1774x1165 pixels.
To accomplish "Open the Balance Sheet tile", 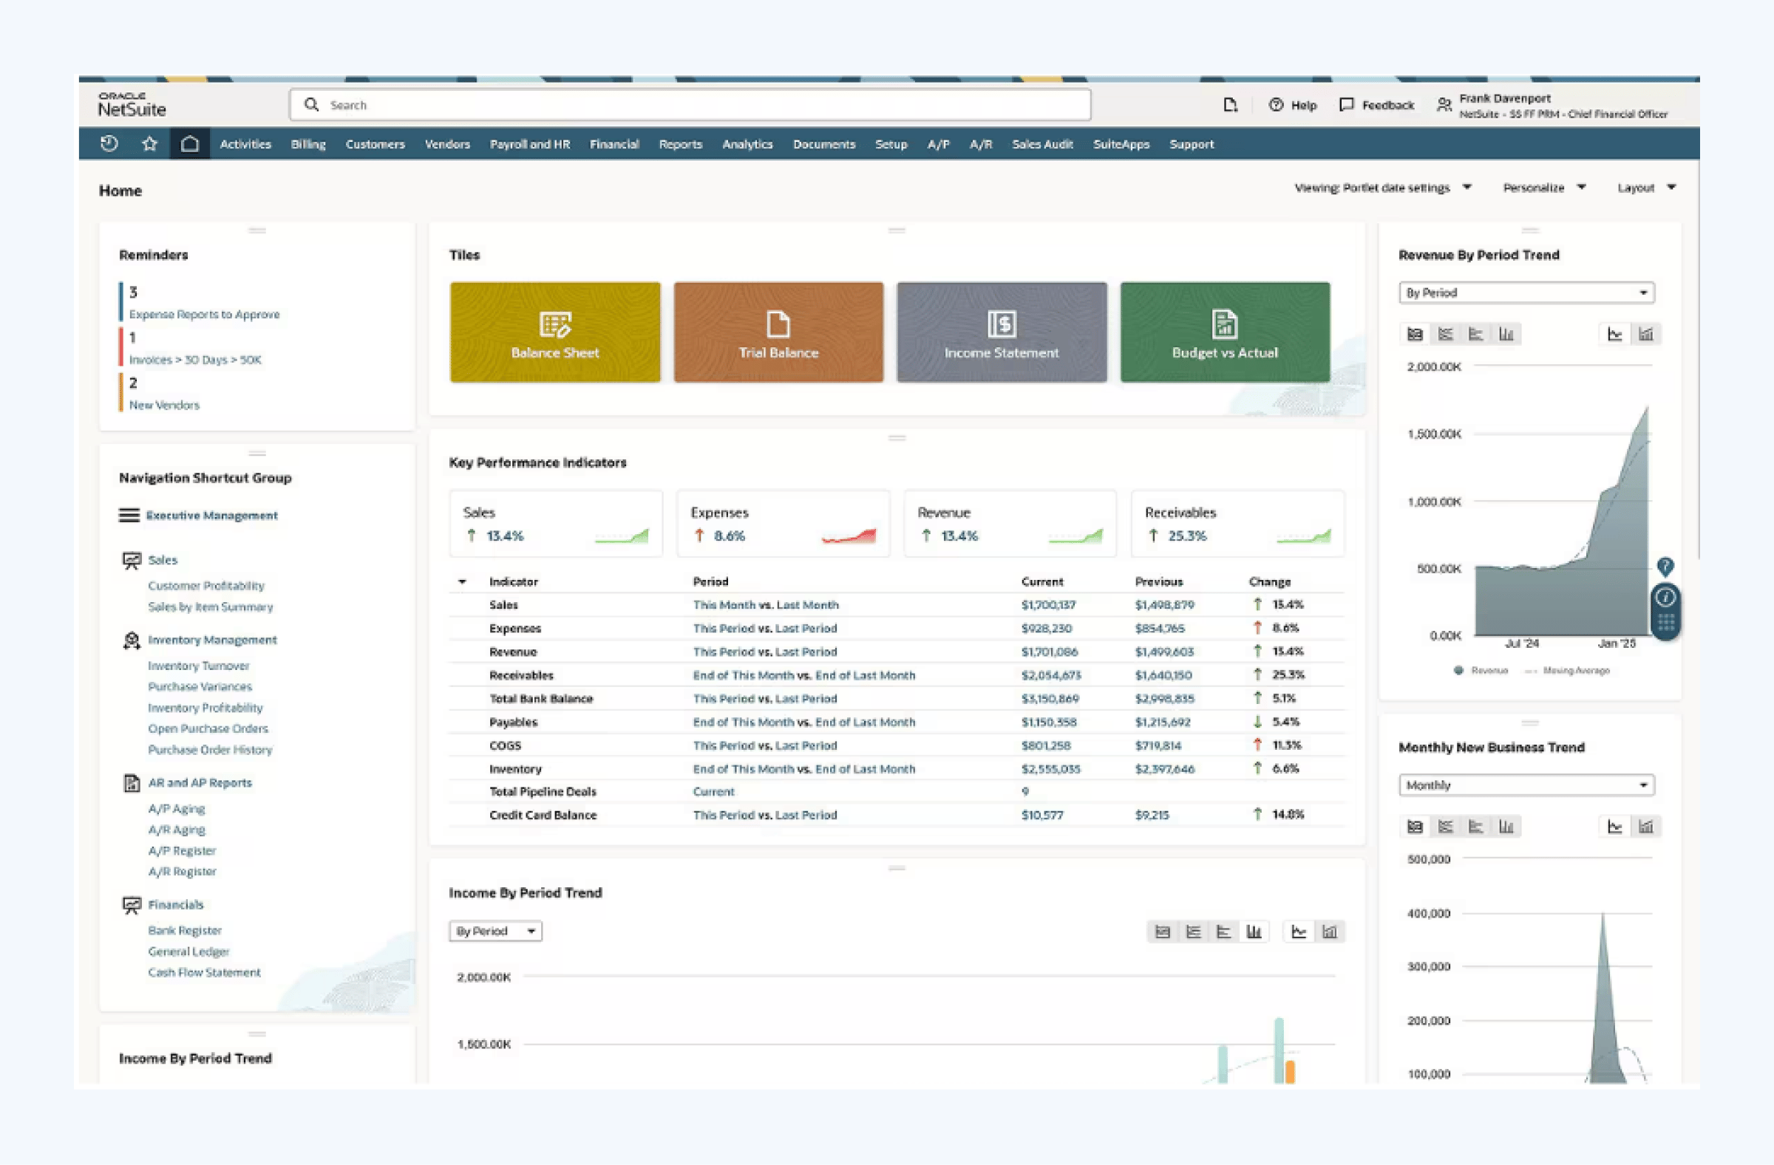I will pyautogui.click(x=555, y=332).
